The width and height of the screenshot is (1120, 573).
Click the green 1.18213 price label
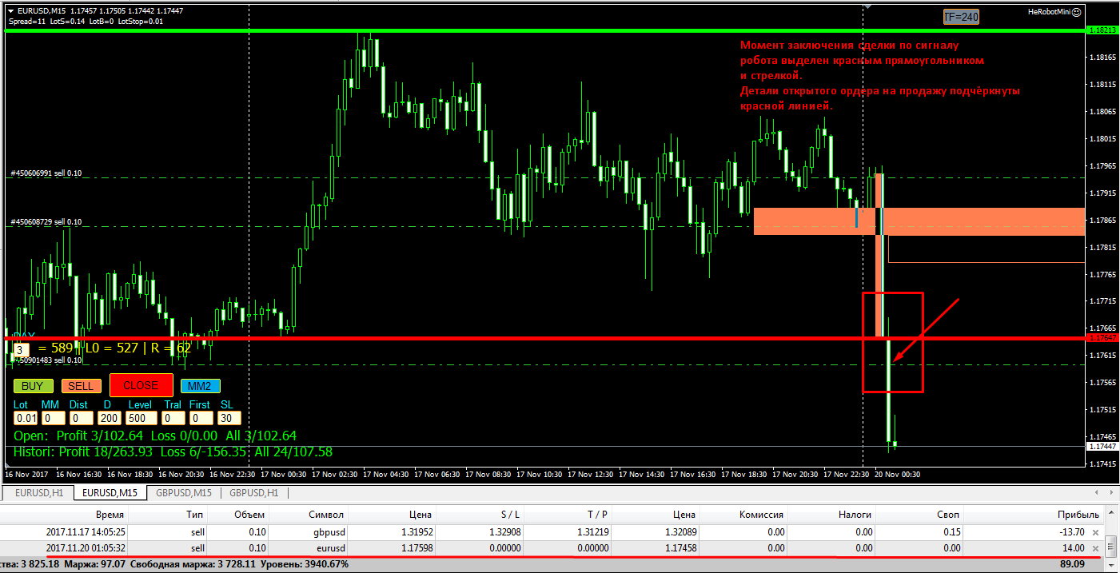[1102, 30]
